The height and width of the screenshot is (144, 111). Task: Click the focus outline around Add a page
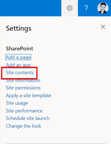(x=18, y=57)
